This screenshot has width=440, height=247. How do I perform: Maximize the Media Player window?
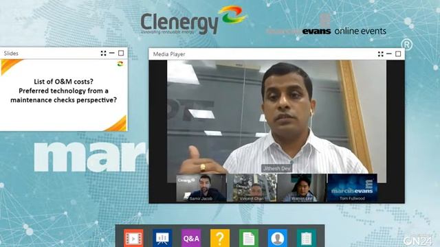click(398, 54)
